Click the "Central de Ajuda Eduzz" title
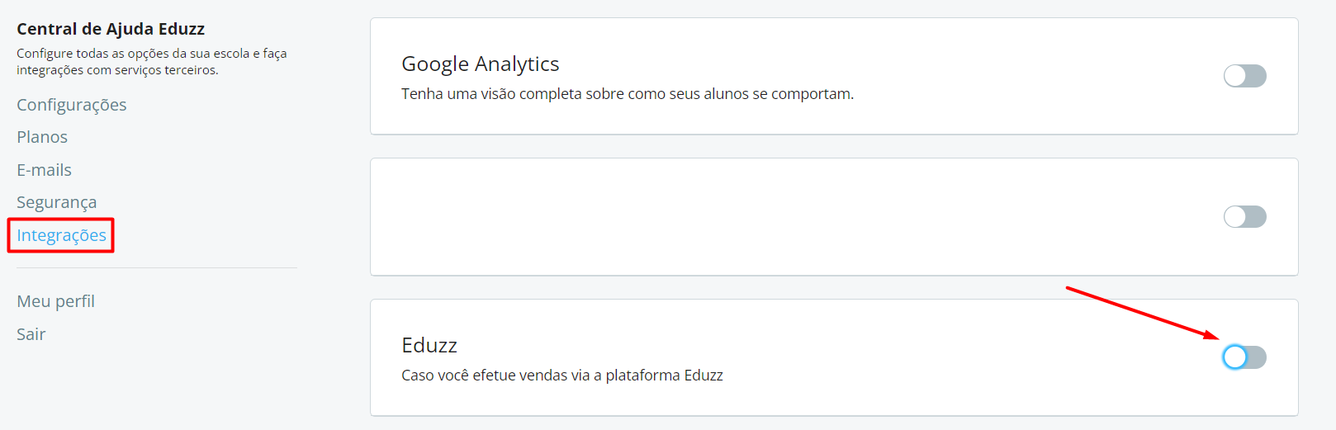This screenshot has height=430, width=1336. click(111, 29)
